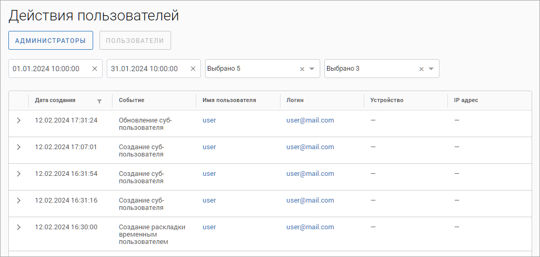
Task: Click into the end date input 31.01.2024
Action: 144,69
